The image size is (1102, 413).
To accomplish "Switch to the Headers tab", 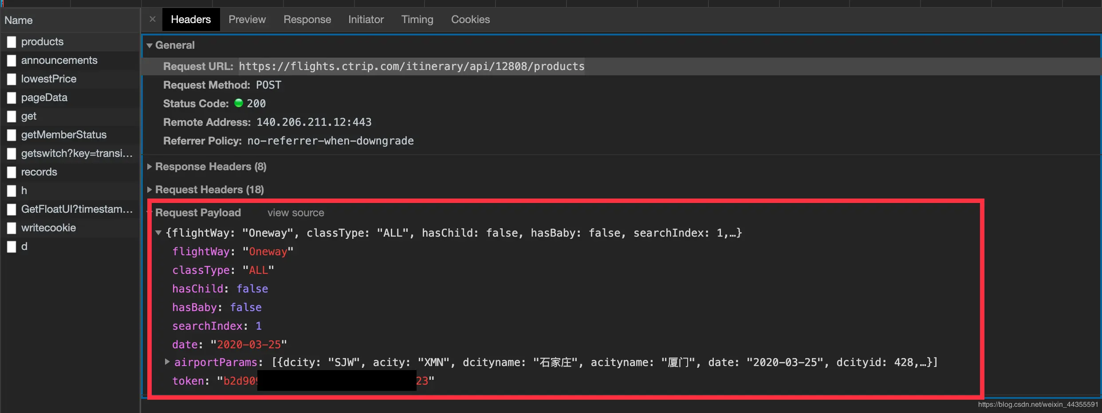I will click(191, 19).
